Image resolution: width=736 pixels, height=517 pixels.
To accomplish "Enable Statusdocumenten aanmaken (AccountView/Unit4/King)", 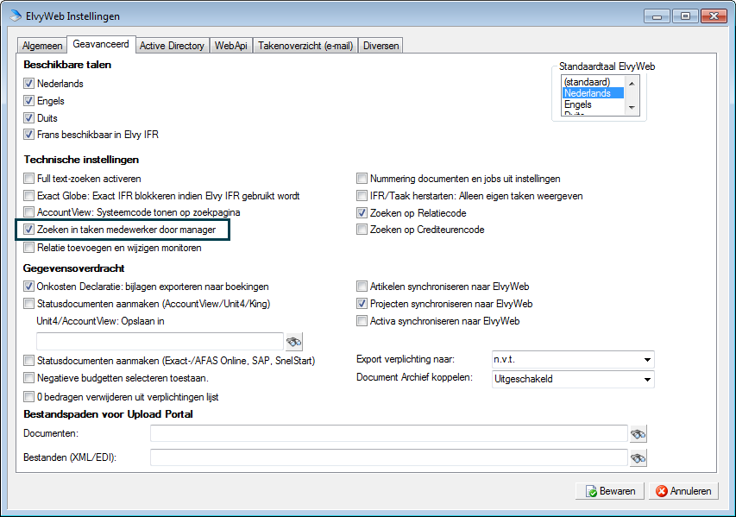I will pos(29,304).
